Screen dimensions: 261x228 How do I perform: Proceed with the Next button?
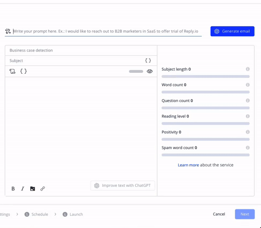click(244, 214)
